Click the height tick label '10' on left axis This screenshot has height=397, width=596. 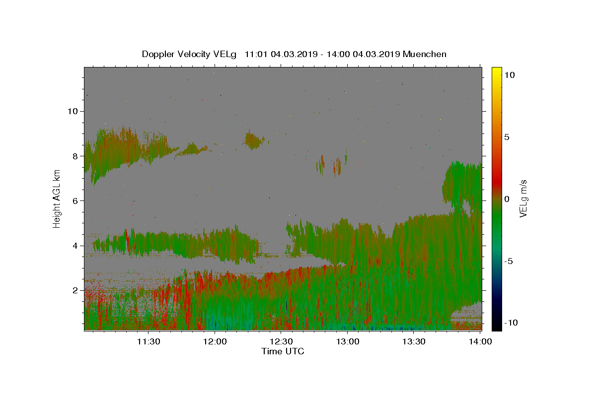point(73,111)
